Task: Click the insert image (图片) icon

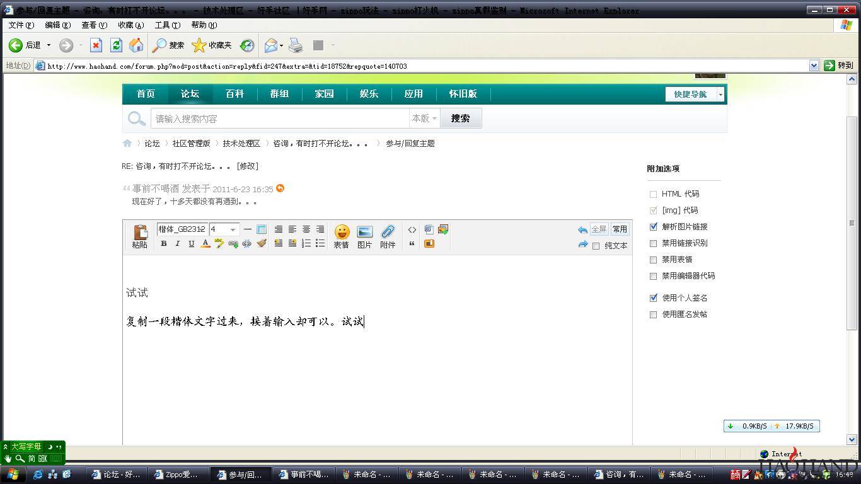Action: coord(365,236)
